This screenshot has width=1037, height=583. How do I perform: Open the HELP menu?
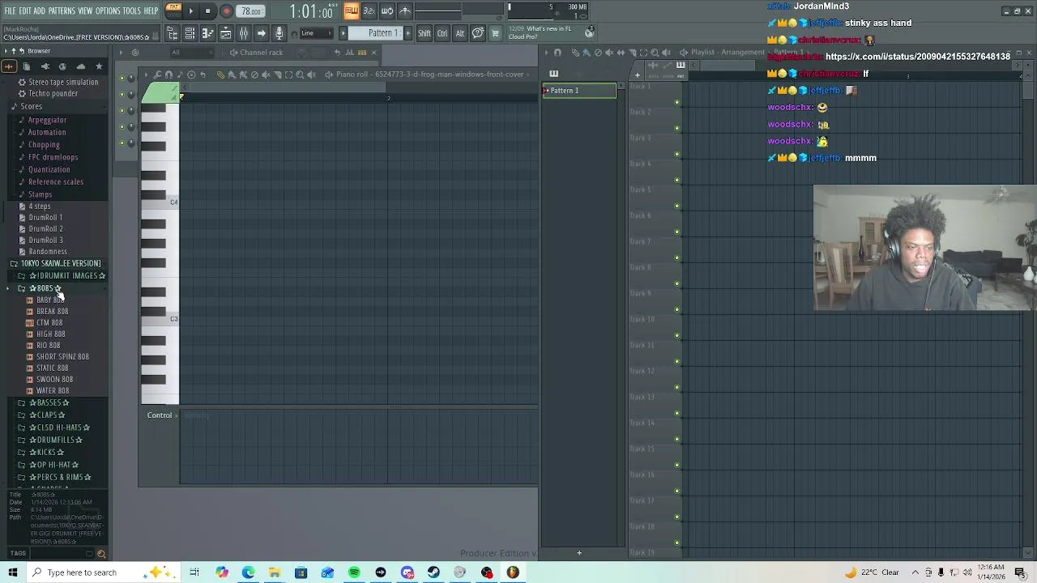click(x=151, y=11)
